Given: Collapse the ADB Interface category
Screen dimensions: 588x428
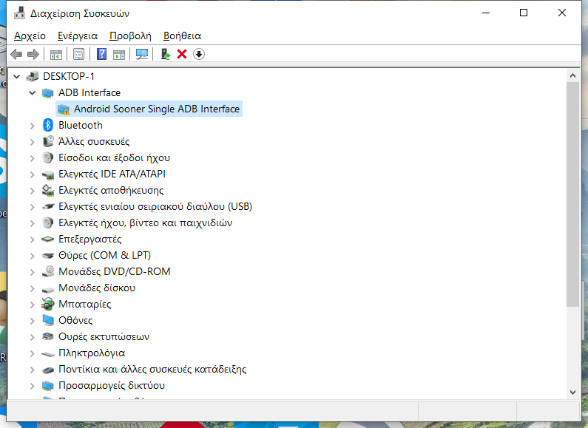Looking at the screenshot, I should pyautogui.click(x=32, y=92).
